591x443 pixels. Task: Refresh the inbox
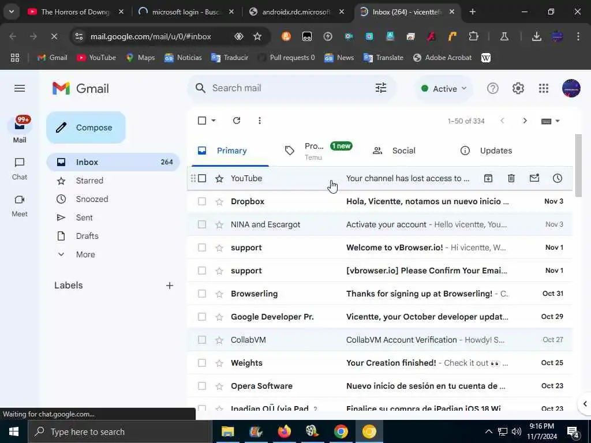tap(237, 121)
